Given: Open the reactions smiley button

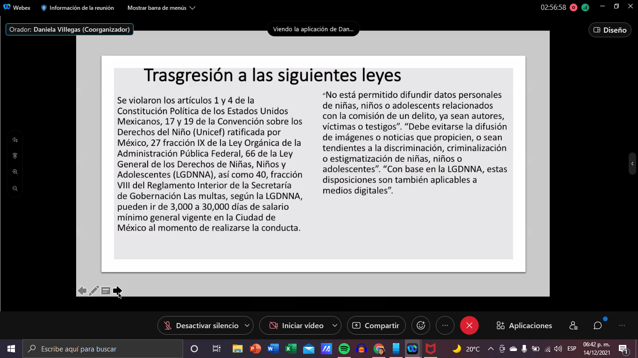Looking at the screenshot, I should [421, 325].
